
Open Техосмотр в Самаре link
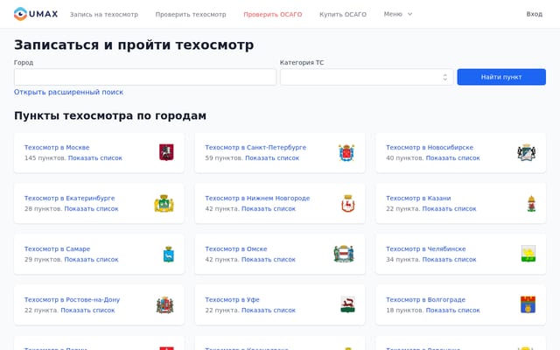tap(57, 248)
